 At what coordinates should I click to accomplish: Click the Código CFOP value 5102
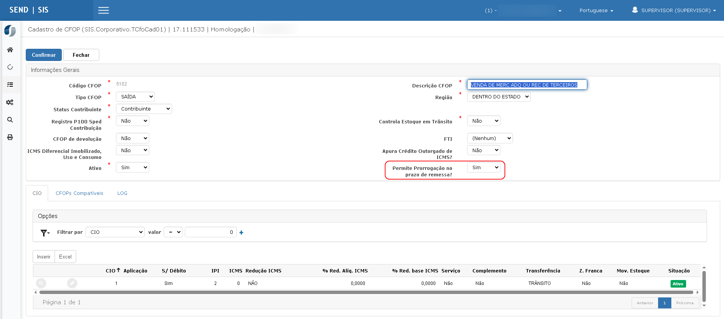pos(122,84)
